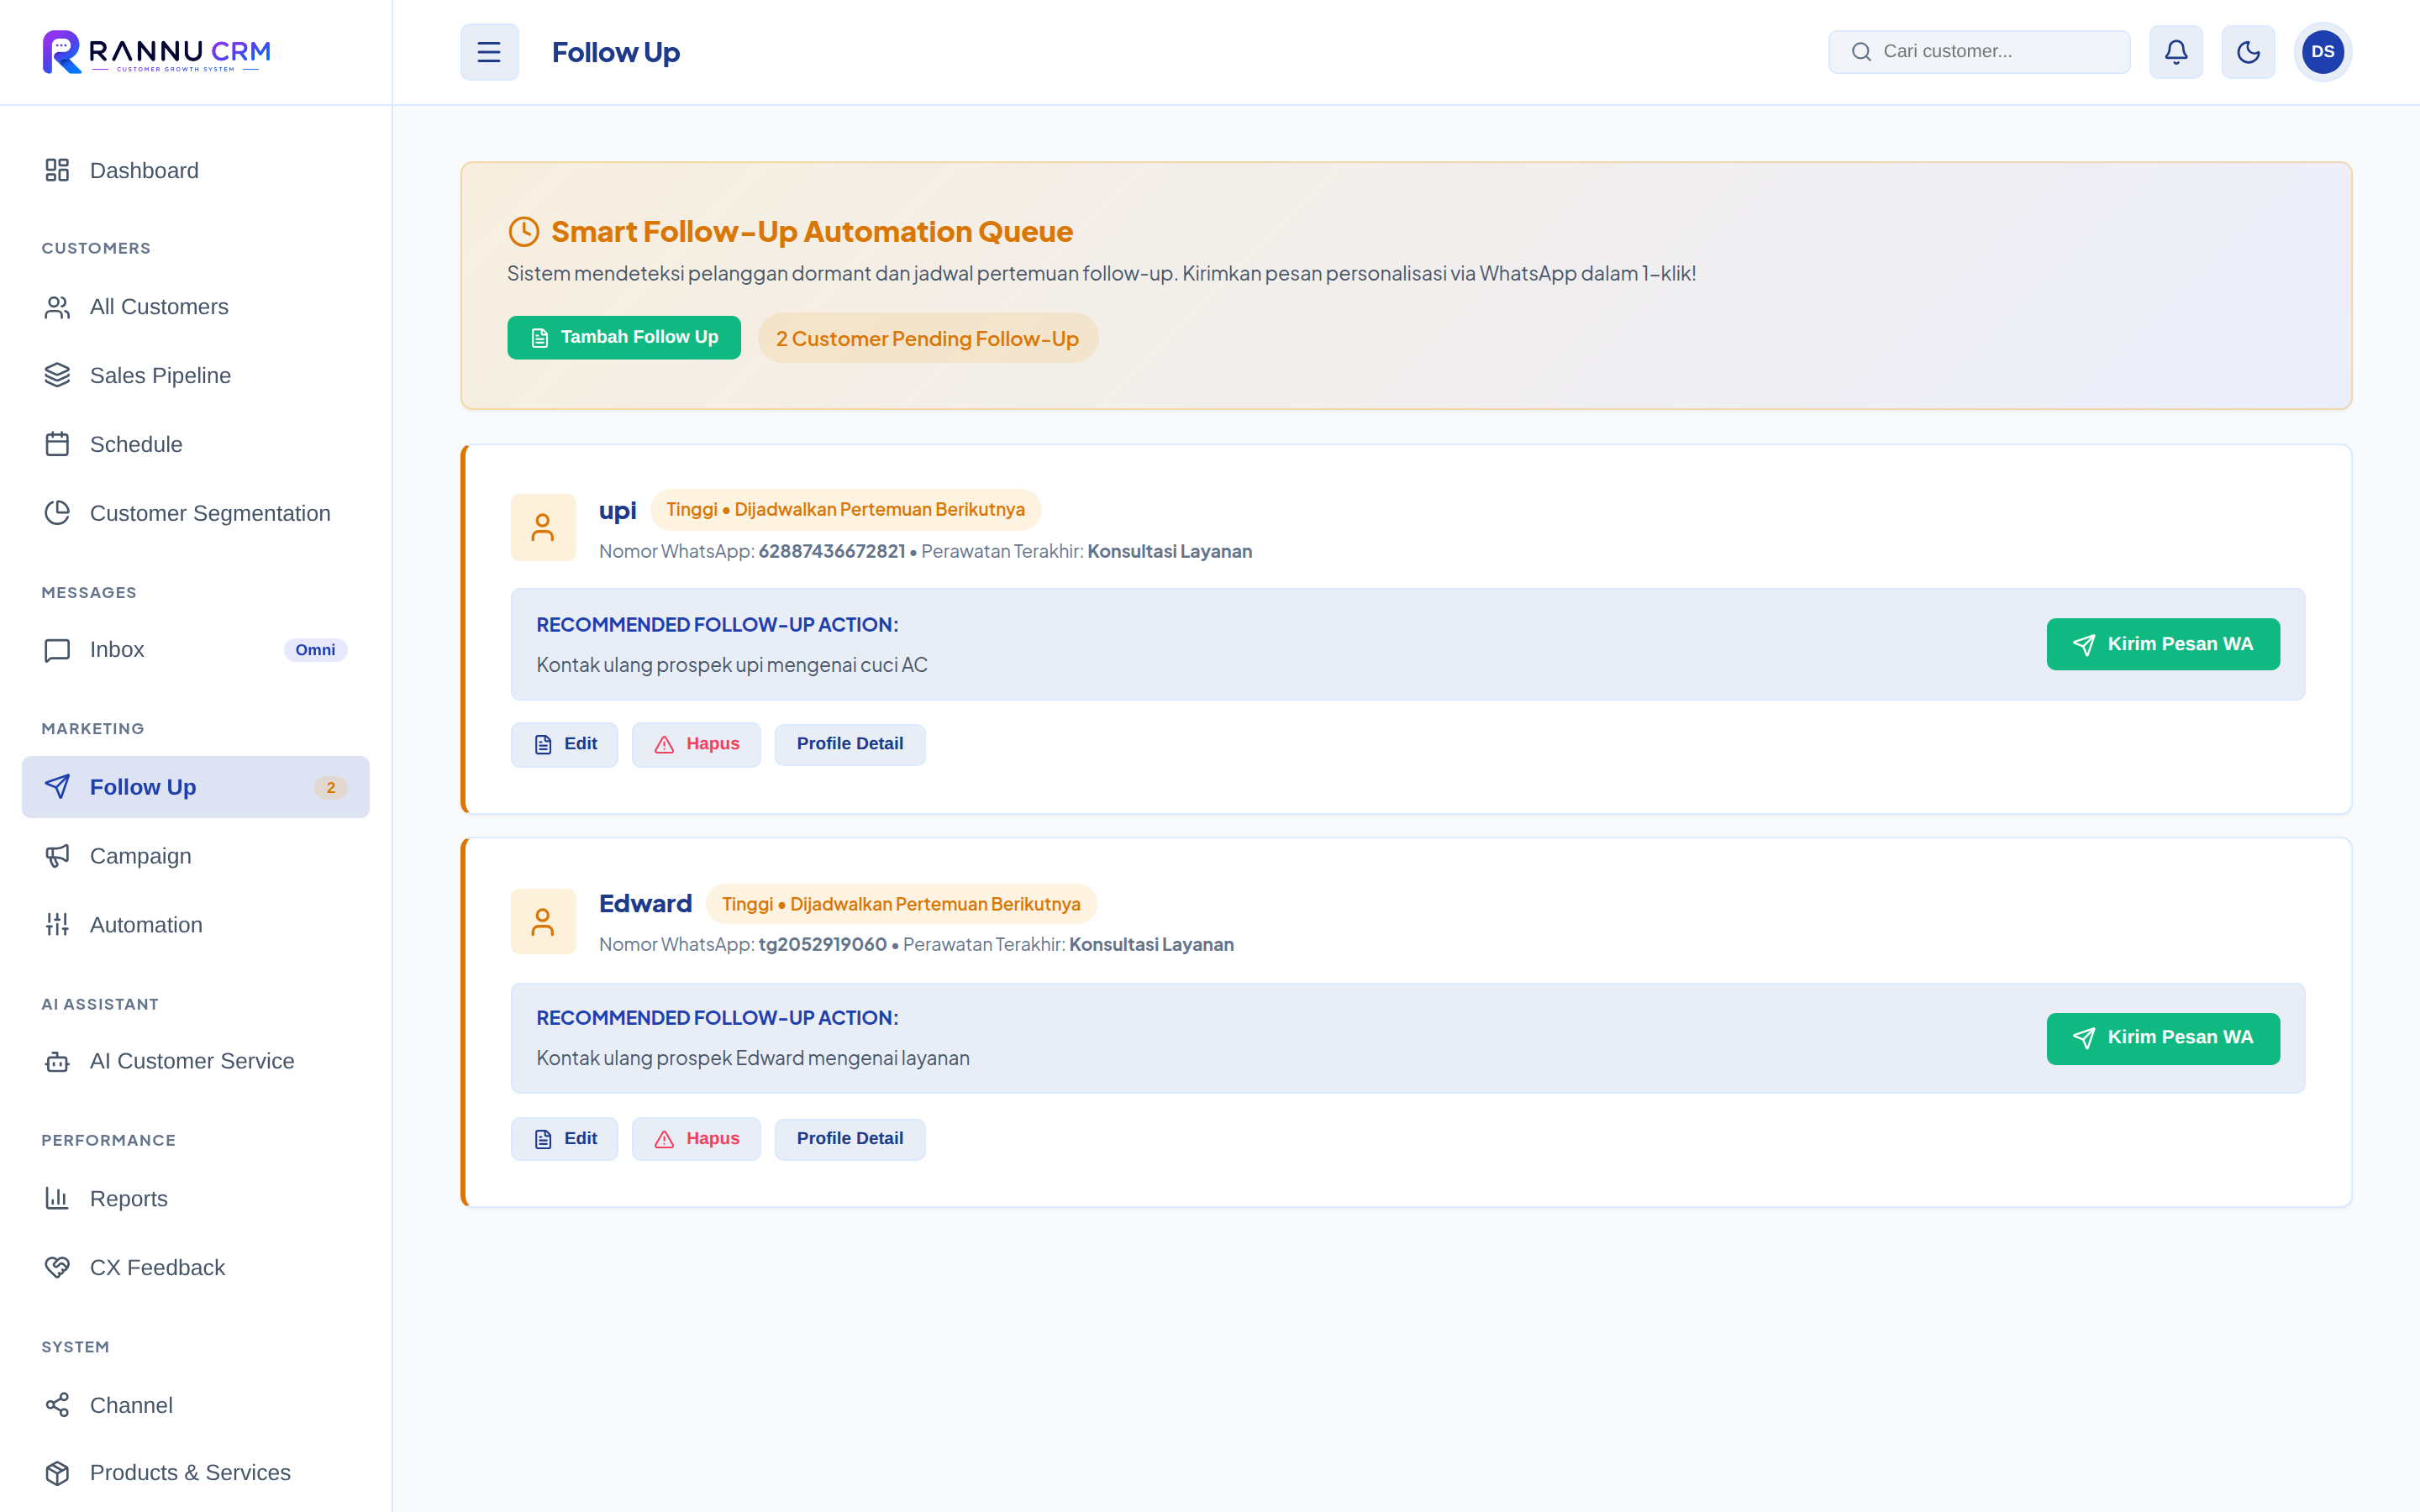Select the Campaign megaphone icon

click(x=57, y=856)
